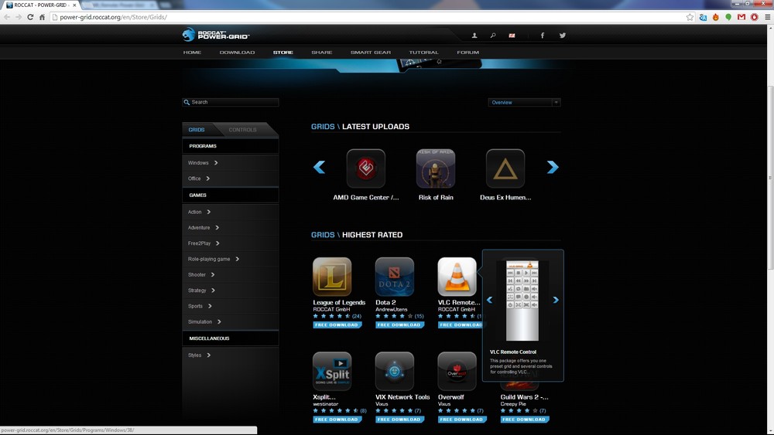Open the user account icon in header
The image size is (774, 435).
474,36
